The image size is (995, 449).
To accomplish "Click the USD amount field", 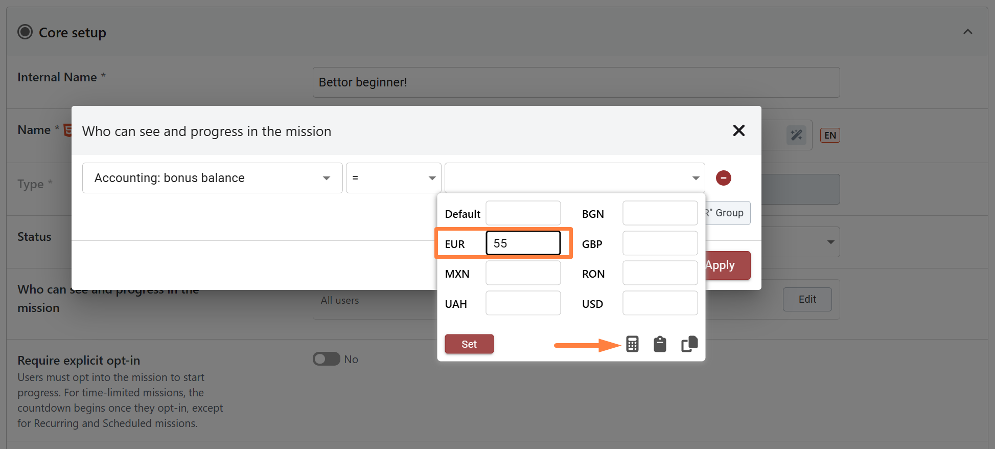I will tap(660, 304).
